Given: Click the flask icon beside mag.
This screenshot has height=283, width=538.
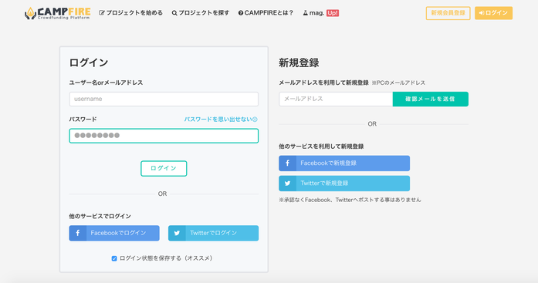Looking at the screenshot, I should [306, 13].
